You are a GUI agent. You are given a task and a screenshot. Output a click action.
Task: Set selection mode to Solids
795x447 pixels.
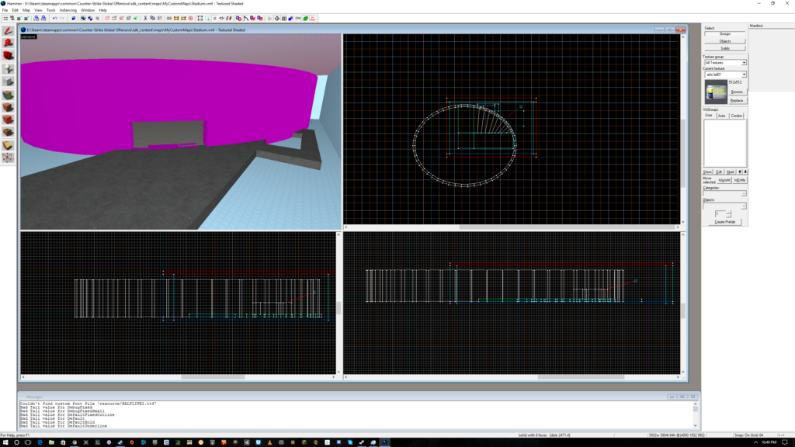(725, 48)
